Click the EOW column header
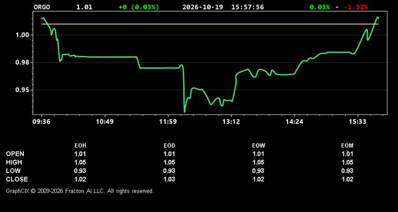The width and height of the screenshot is (398, 212). pos(258,146)
